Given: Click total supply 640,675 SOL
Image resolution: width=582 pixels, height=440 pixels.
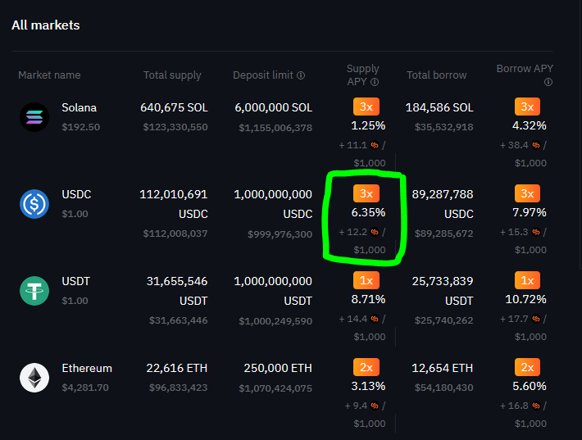Looking at the screenshot, I should coord(174,107).
